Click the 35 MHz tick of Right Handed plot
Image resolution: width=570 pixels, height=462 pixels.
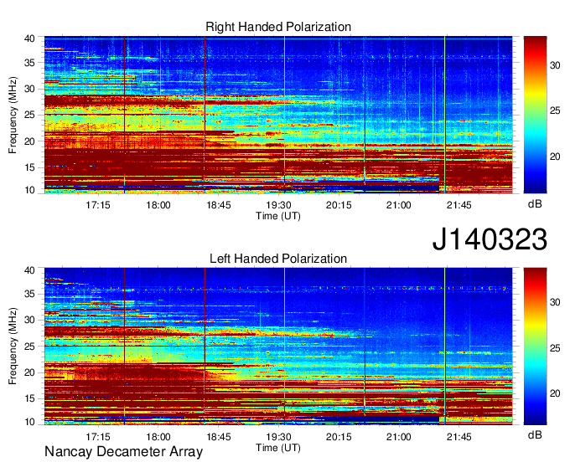tap(29, 63)
